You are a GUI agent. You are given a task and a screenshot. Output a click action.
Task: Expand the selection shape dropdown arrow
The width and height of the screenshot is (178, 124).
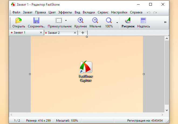pyautogui.click(x=66, y=21)
